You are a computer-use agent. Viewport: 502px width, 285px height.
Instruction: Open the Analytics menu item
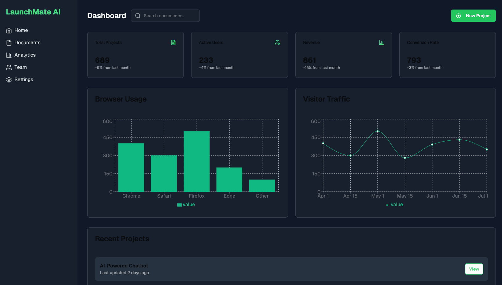(25, 55)
